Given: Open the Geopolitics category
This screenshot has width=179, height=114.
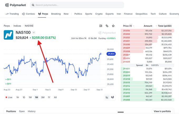Looking at the screenshot, I should coord(142,14).
